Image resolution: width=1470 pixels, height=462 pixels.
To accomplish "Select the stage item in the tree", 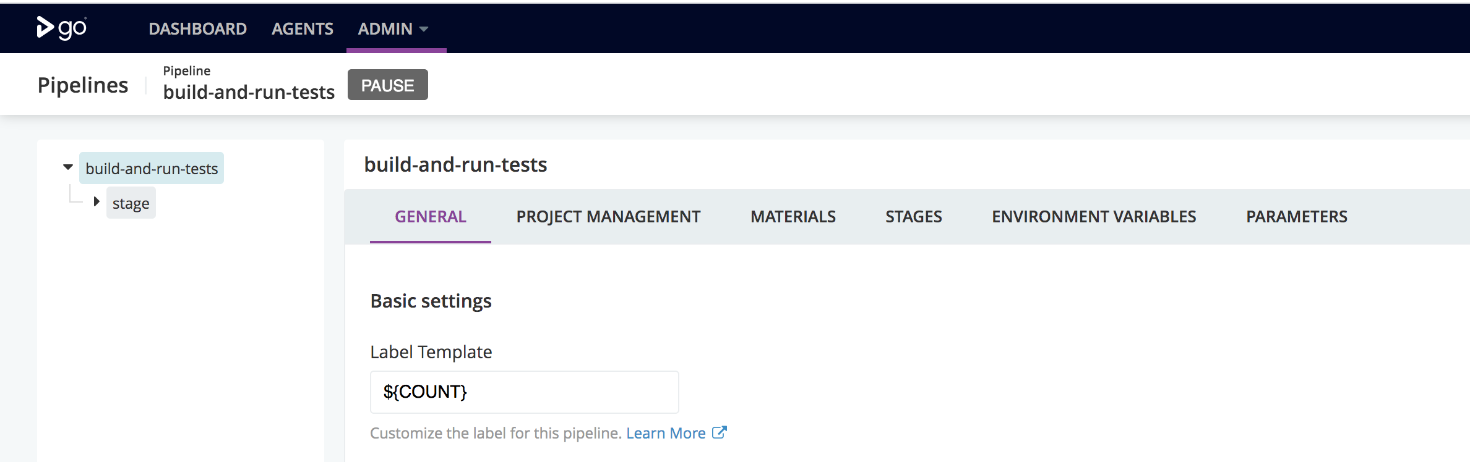I will 131,203.
